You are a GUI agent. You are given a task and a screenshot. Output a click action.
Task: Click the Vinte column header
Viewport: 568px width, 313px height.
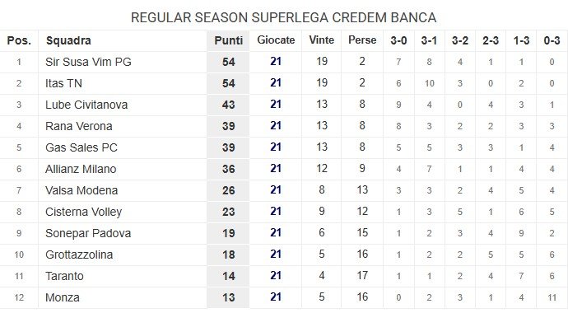321,40
